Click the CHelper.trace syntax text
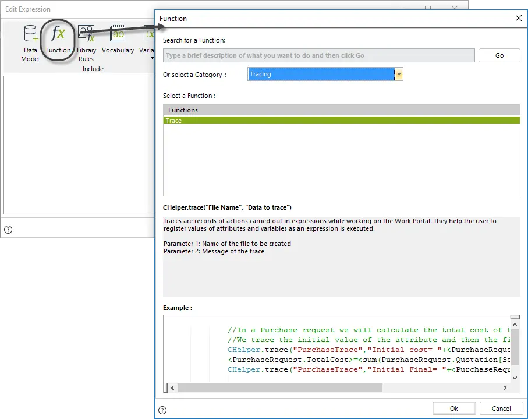The width and height of the screenshot is (528, 419). [227, 207]
